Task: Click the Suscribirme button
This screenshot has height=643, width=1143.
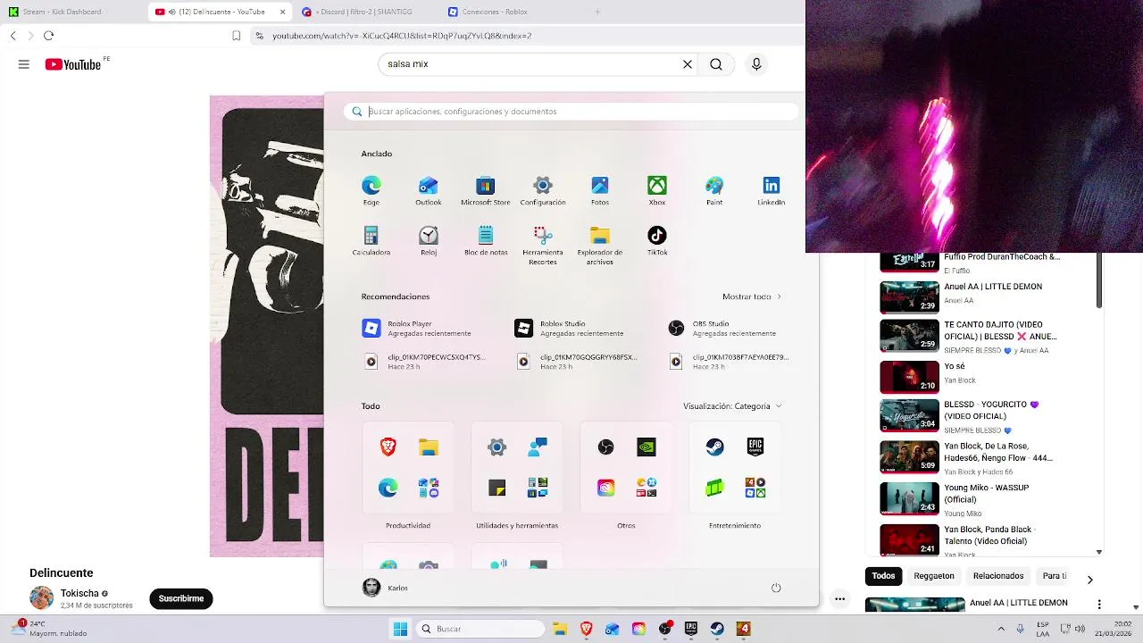Action: [x=181, y=598]
